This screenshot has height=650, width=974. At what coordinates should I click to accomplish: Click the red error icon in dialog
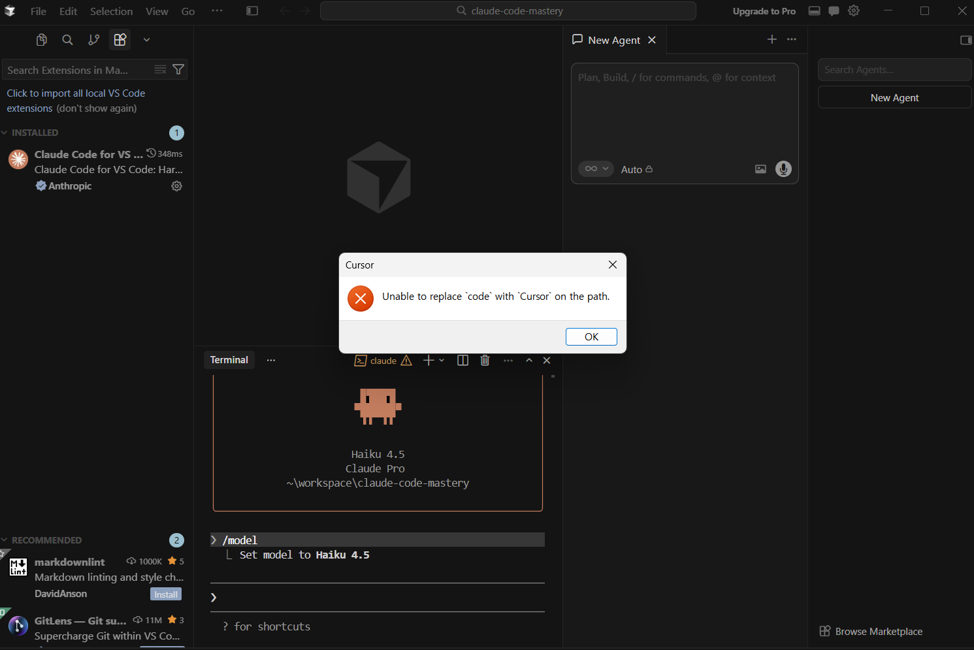(361, 299)
